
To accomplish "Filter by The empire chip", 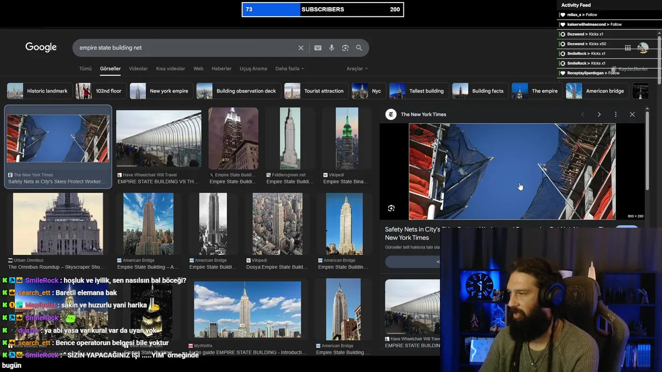I will click(x=537, y=91).
